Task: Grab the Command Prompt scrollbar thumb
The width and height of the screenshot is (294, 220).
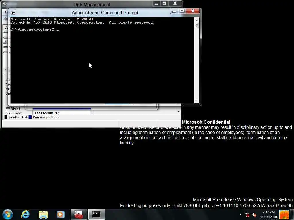Action: pos(197,25)
